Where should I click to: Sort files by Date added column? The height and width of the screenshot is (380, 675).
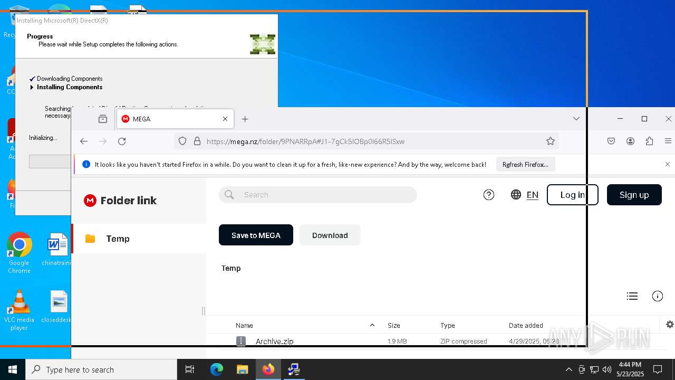click(526, 326)
